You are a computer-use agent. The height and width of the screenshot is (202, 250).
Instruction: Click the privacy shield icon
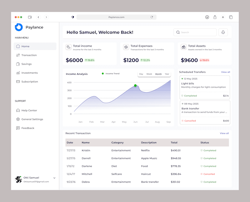point(73,17)
